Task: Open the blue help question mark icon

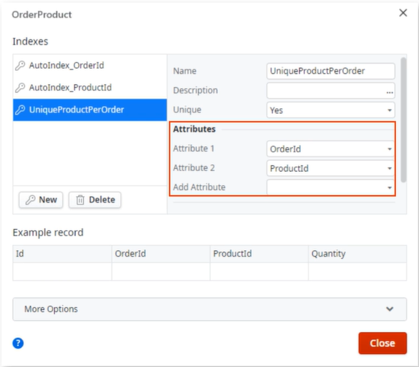Action: coord(18,343)
